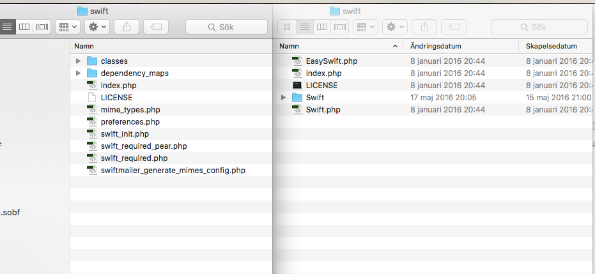Image resolution: width=595 pixels, height=274 pixels.
Task: Click Sök search field in left window
Action: point(226,27)
